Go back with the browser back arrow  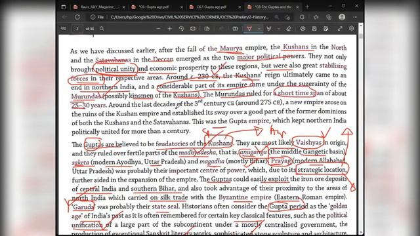[64, 17]
